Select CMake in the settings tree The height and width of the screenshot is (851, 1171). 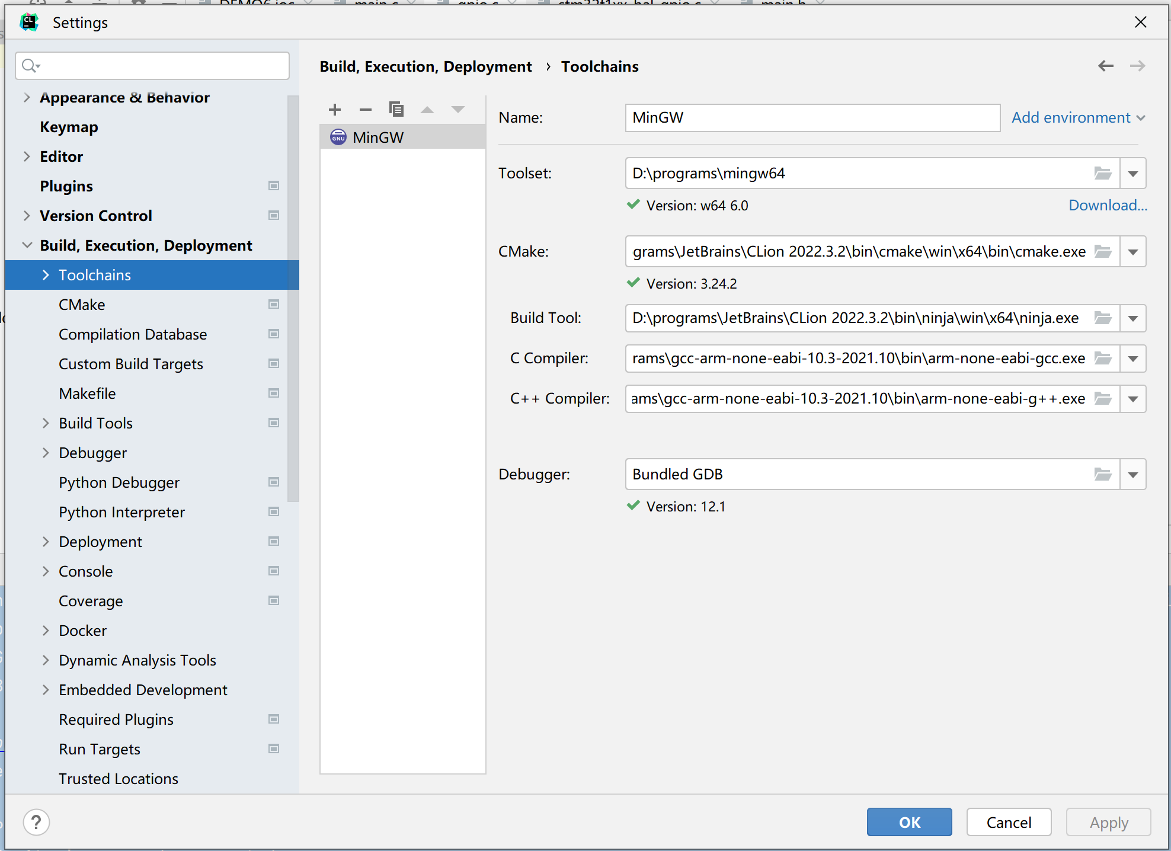point(82,305)
